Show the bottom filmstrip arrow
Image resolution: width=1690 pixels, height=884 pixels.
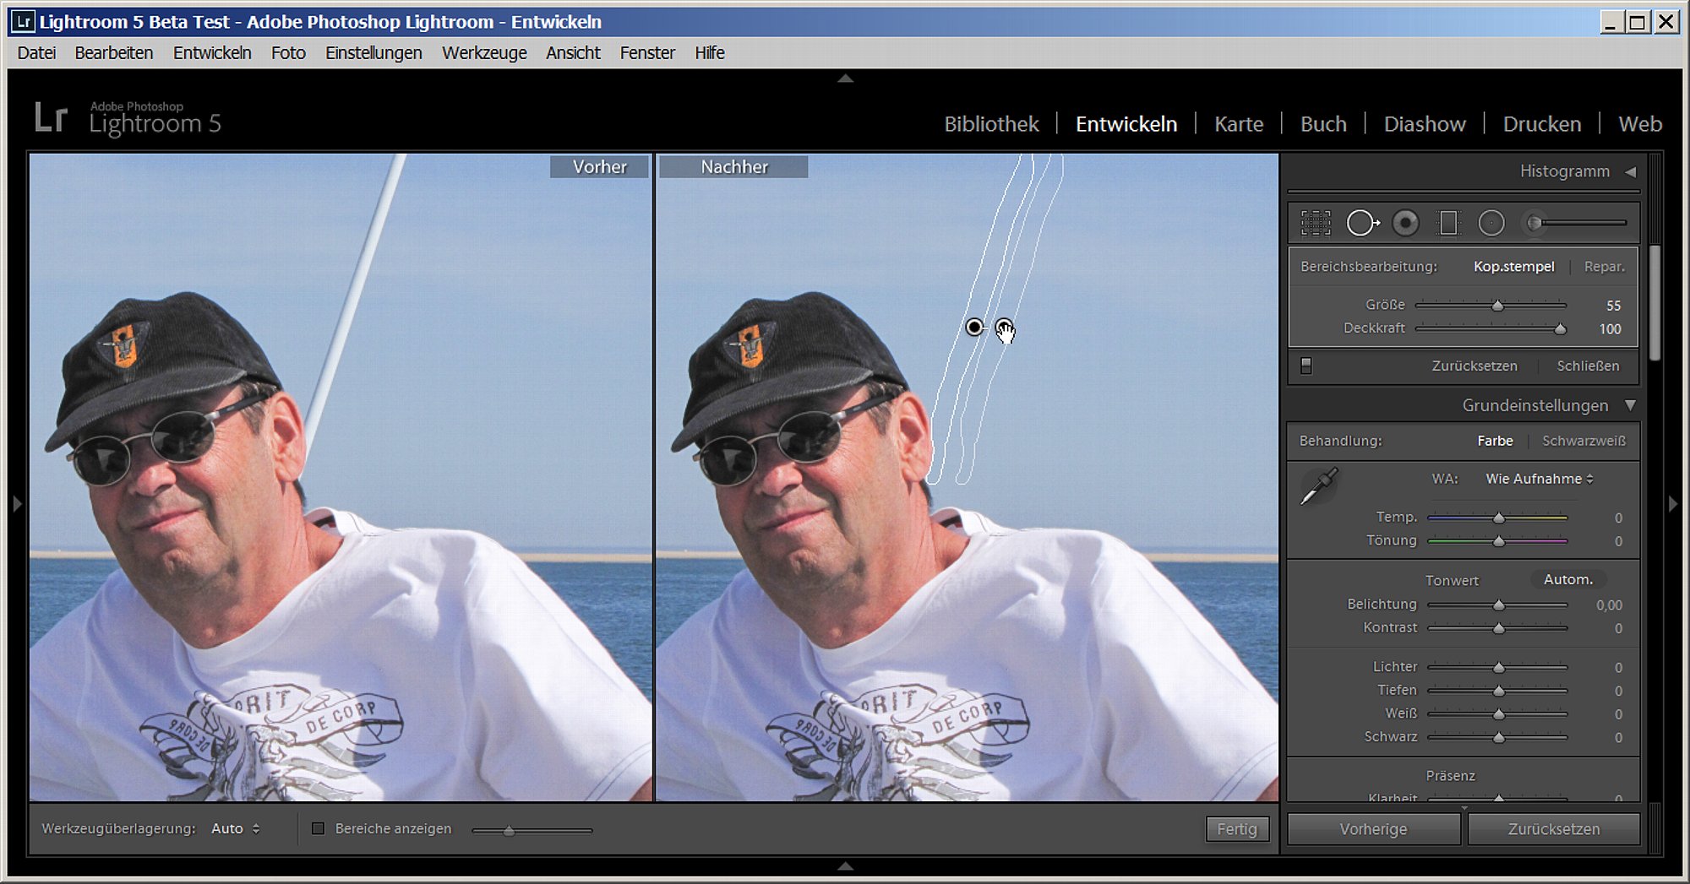(845, 866)
